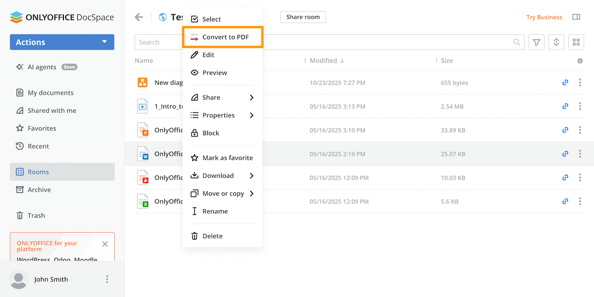Open the Try Business link
The width and height of the screenshot is (594, 297).
click(x=544, y=16)
